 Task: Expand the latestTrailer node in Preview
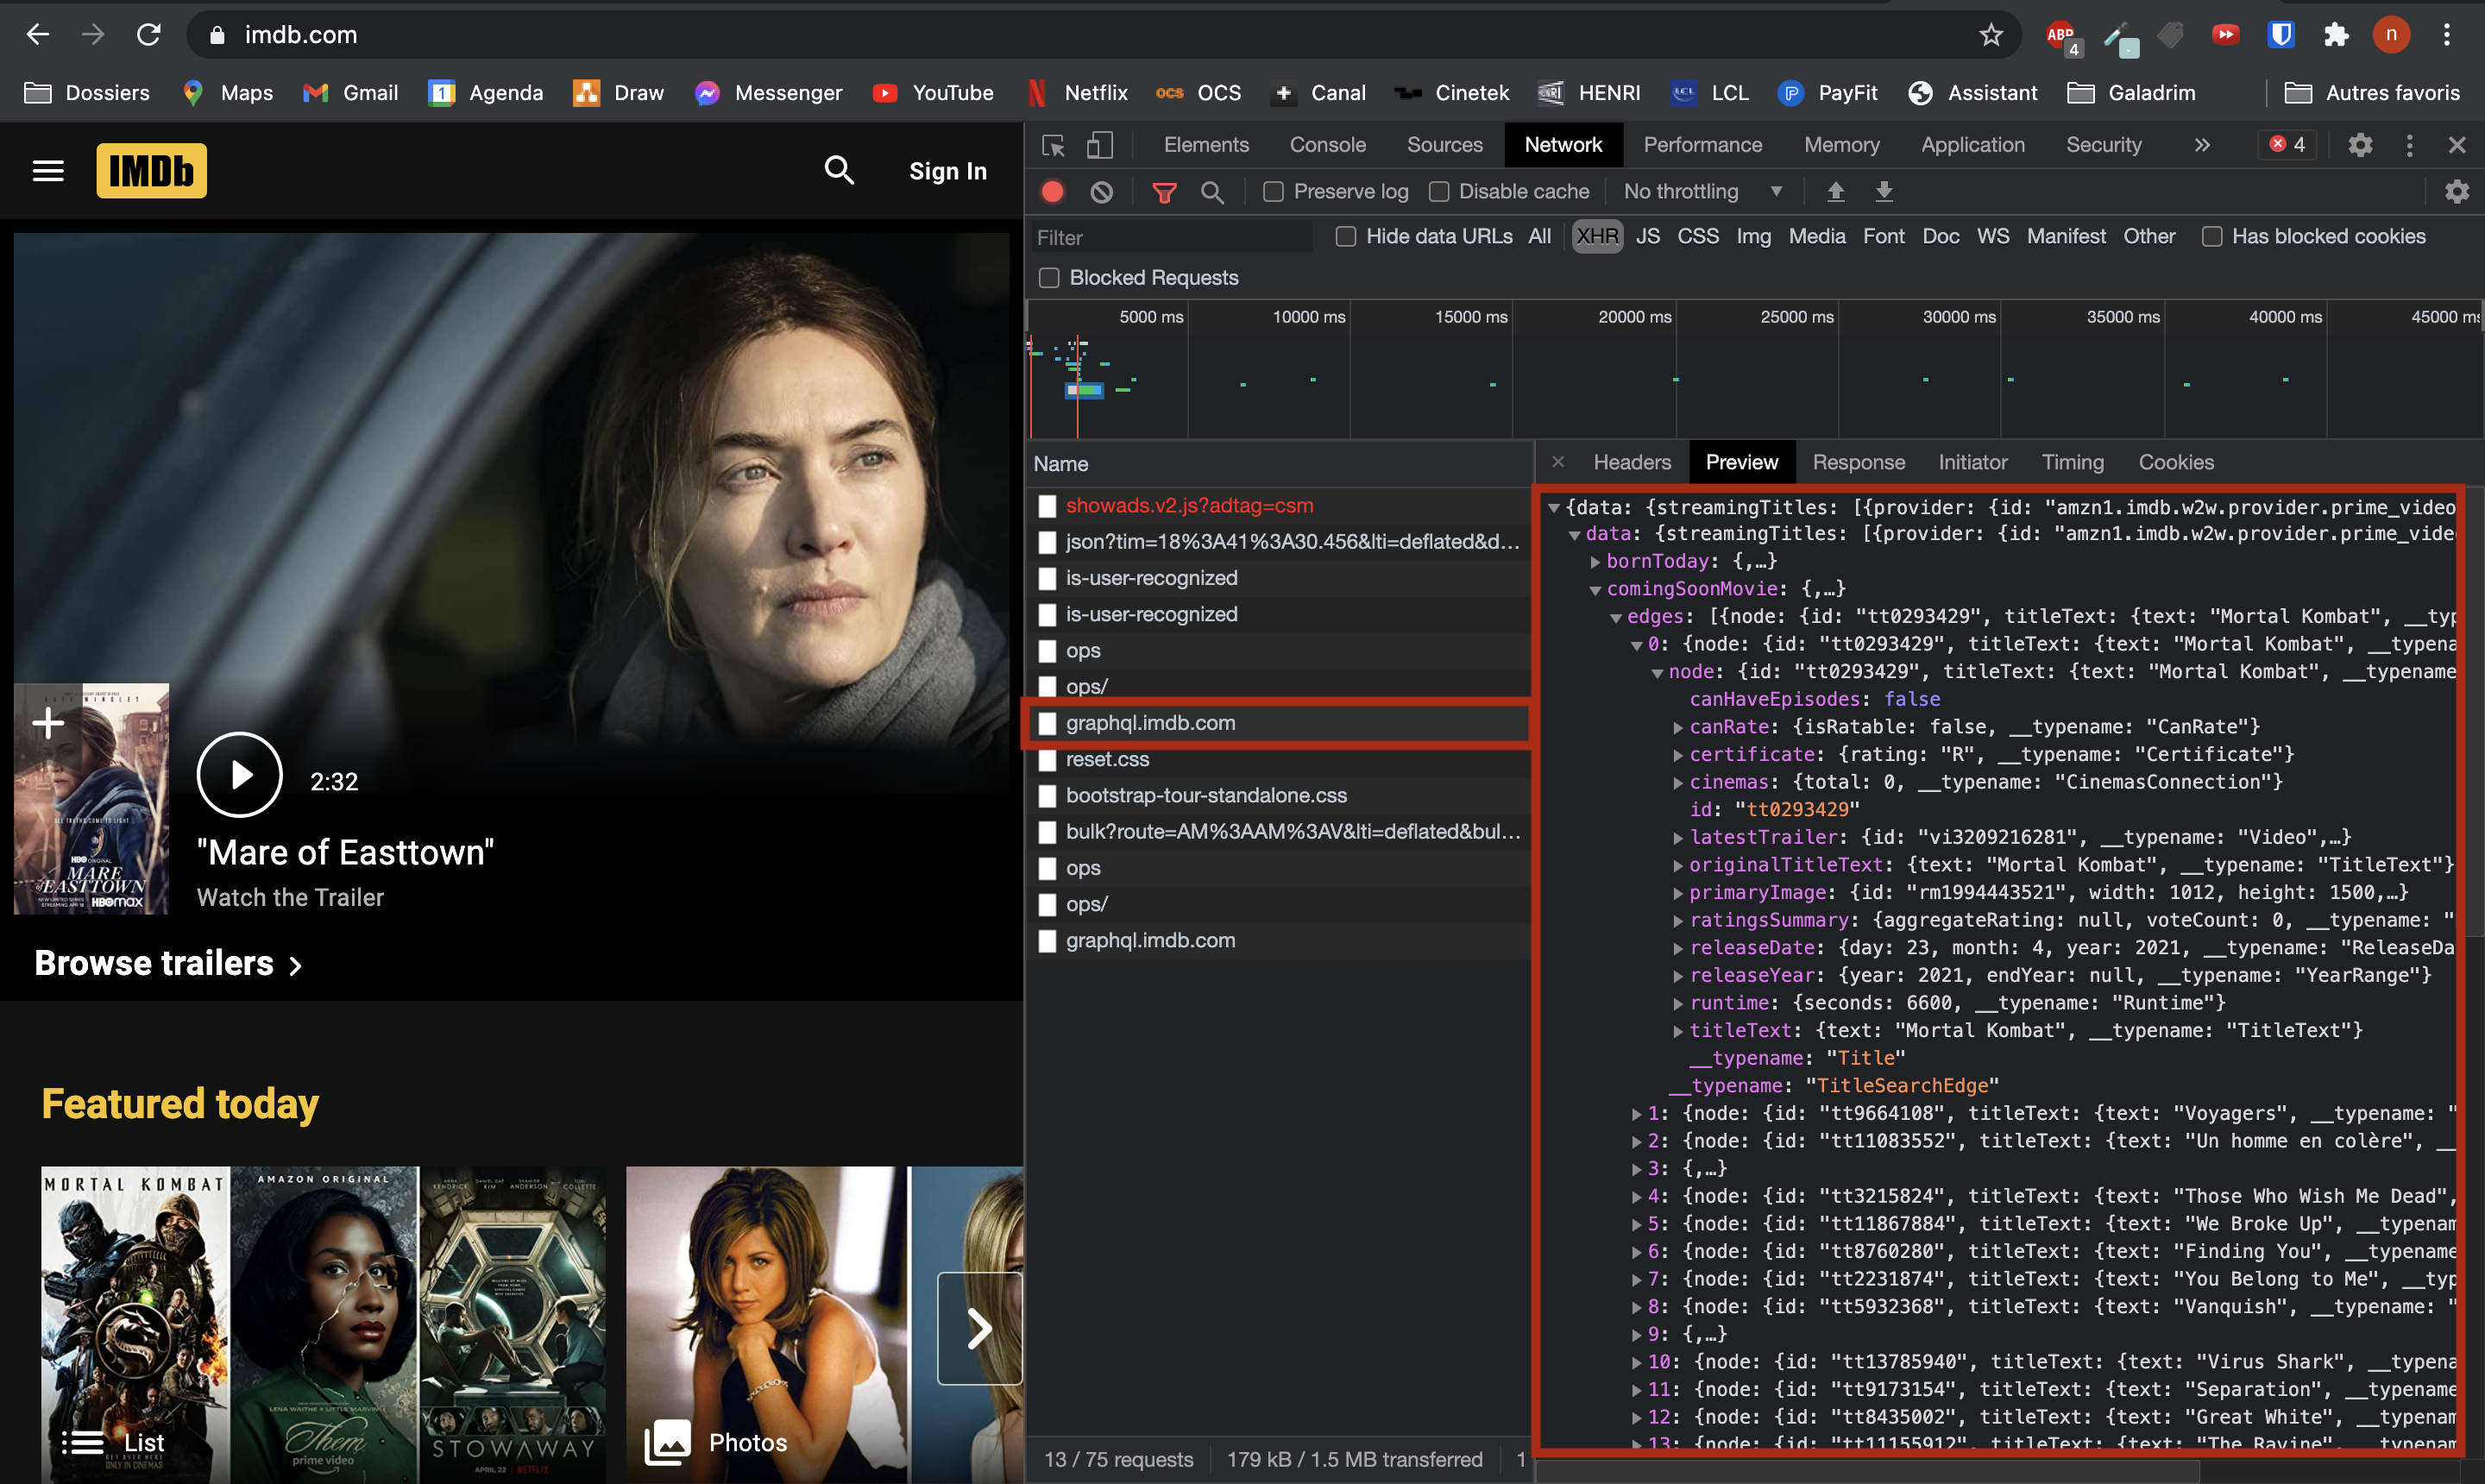pyautogui.click(x=1679, y=837)
